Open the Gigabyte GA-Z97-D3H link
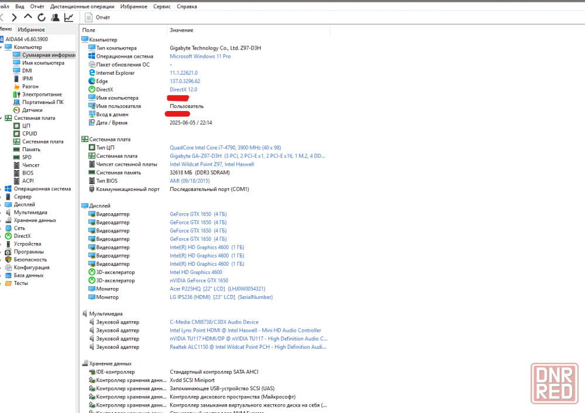The image size is (585, 413). 247,156
